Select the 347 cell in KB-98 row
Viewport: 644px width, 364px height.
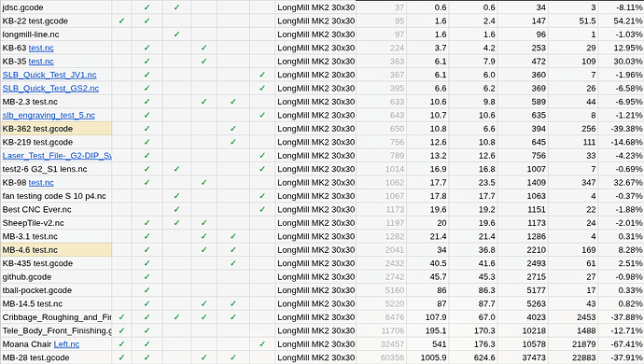[573, 183]
